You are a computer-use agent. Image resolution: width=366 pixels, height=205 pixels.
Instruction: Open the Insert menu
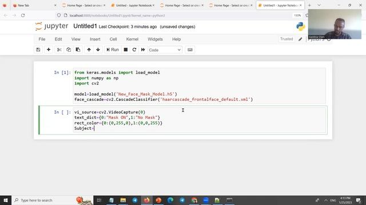click(95, 39)
